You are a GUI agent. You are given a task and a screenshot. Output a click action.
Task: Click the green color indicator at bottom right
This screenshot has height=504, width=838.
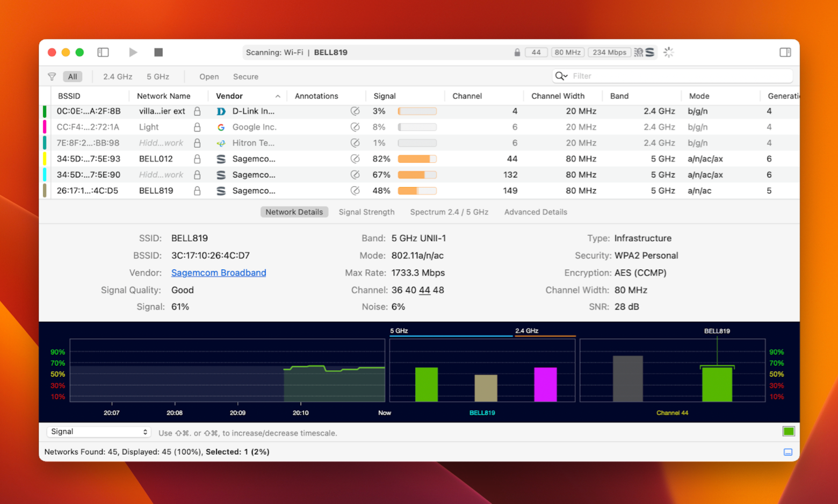click(789, 431)
